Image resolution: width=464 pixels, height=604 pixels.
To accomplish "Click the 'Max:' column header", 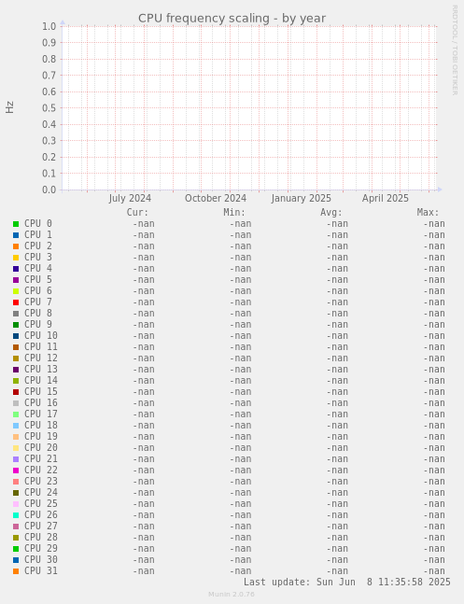I will (x=428, y=212).
